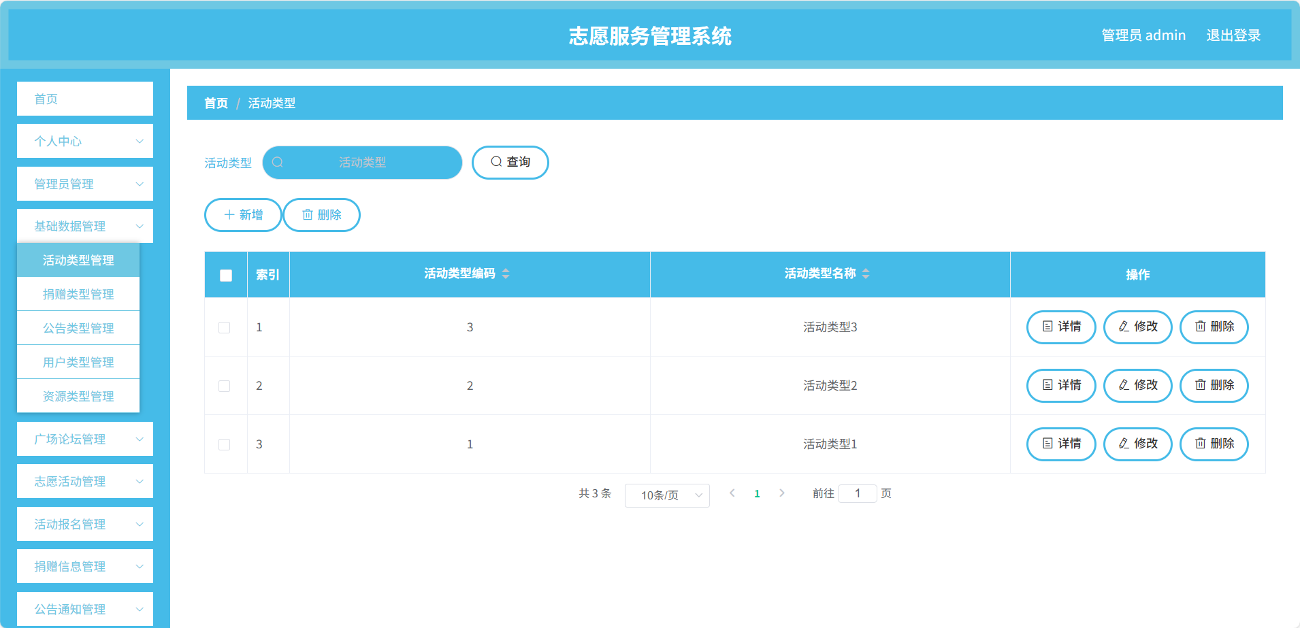1300x628 pixels.
Task: Open 详情 for 活动类型3
Action: pos(1061,327)
